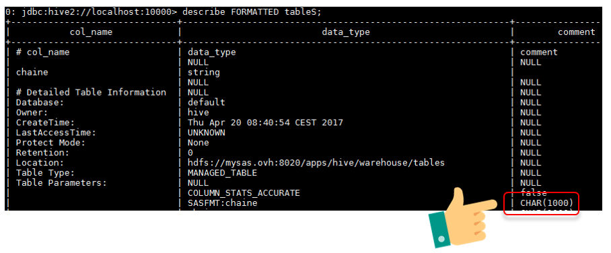Click the MANAGED_TABLE value
This screenshot has width=611, height=253.
point(222,173)
